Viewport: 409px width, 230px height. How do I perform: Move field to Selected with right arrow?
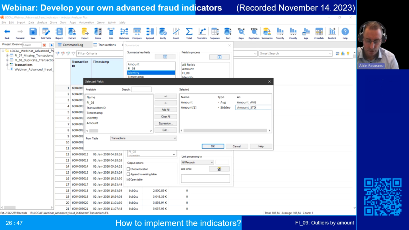click(x=166, y=96)
